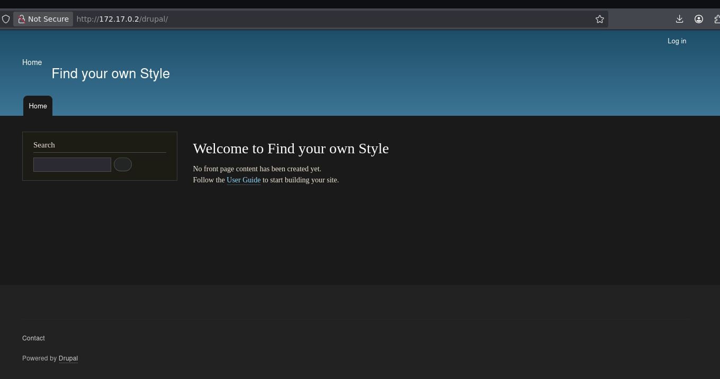Click the Search block heading
This screenshot has width=720, height=379.
(x=44, y=145)
